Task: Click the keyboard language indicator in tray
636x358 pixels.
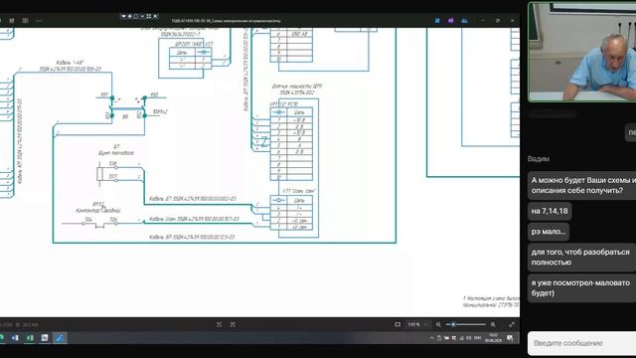Action: pos(477,338)
